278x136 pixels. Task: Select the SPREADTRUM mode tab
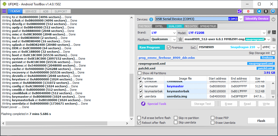click(x=208, y=26)
